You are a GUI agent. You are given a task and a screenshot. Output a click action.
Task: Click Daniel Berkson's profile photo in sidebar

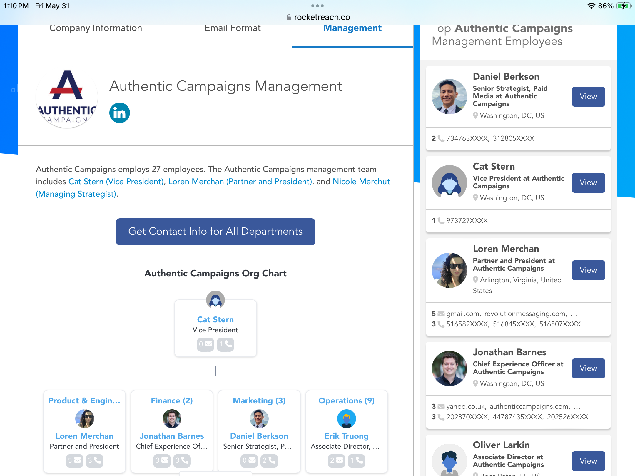click(449, 96)
